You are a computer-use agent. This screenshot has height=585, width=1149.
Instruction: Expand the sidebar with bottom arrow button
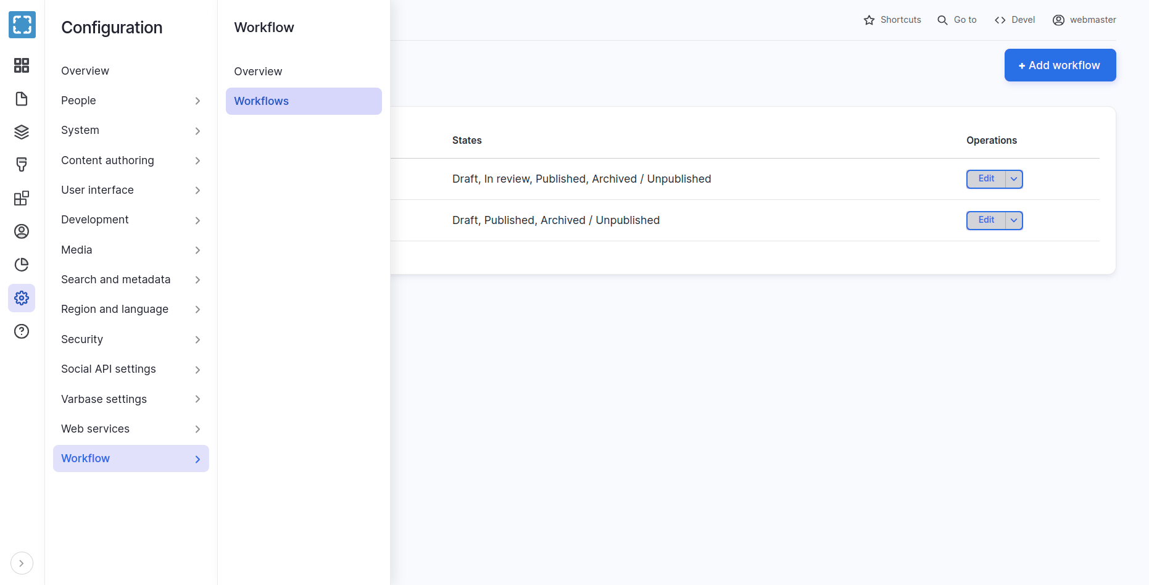pyautogui.click(x=22, y=563)
